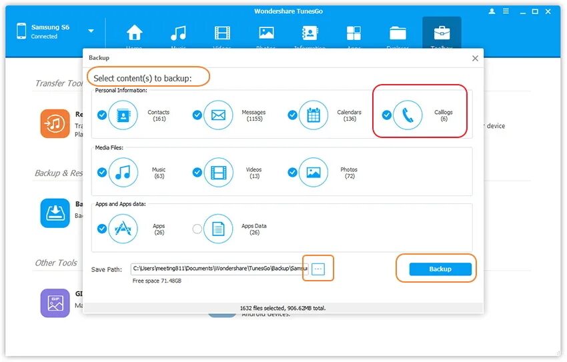Image resolution: width=567 pixels, height=362 pixels.
Task: Click the Music note icon in Media Files
Action: [x=123, y=172]
